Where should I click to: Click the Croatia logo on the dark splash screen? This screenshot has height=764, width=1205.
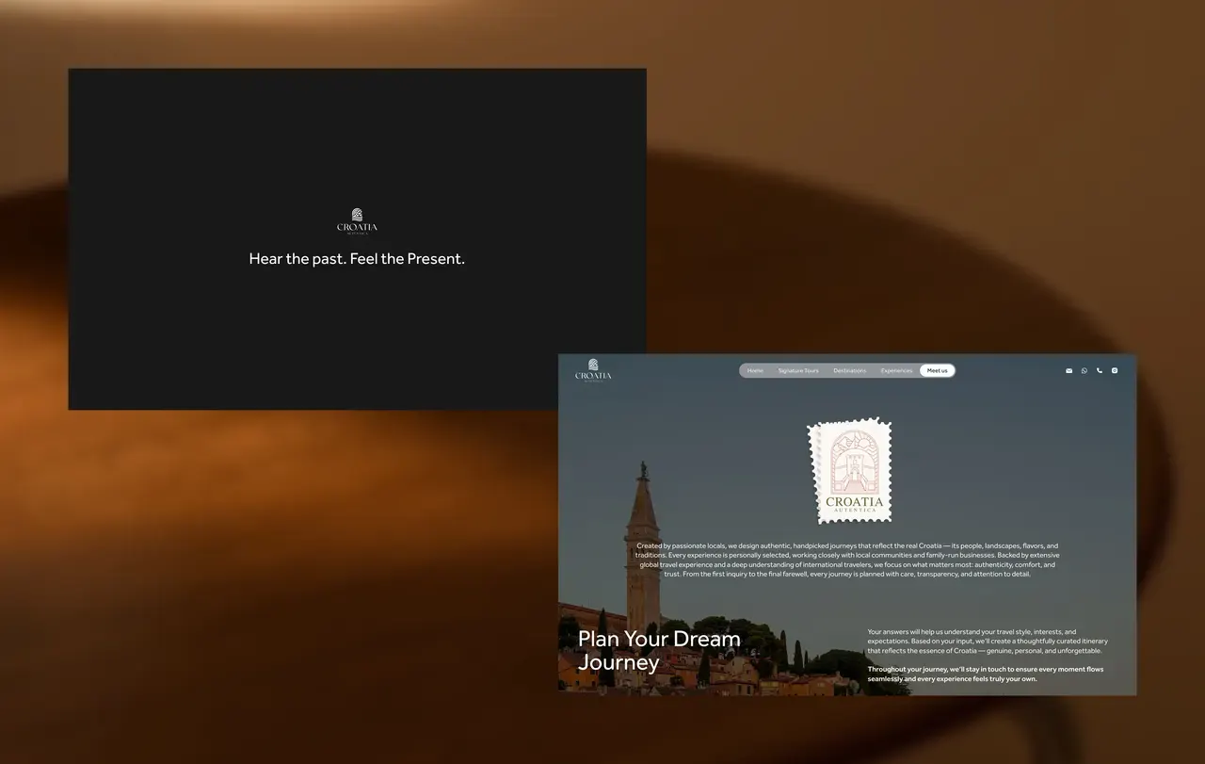pyautogui.click(x=357, y=221)
